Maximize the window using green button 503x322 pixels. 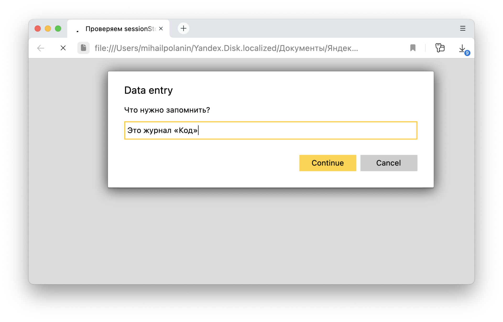tap(58, 29)
